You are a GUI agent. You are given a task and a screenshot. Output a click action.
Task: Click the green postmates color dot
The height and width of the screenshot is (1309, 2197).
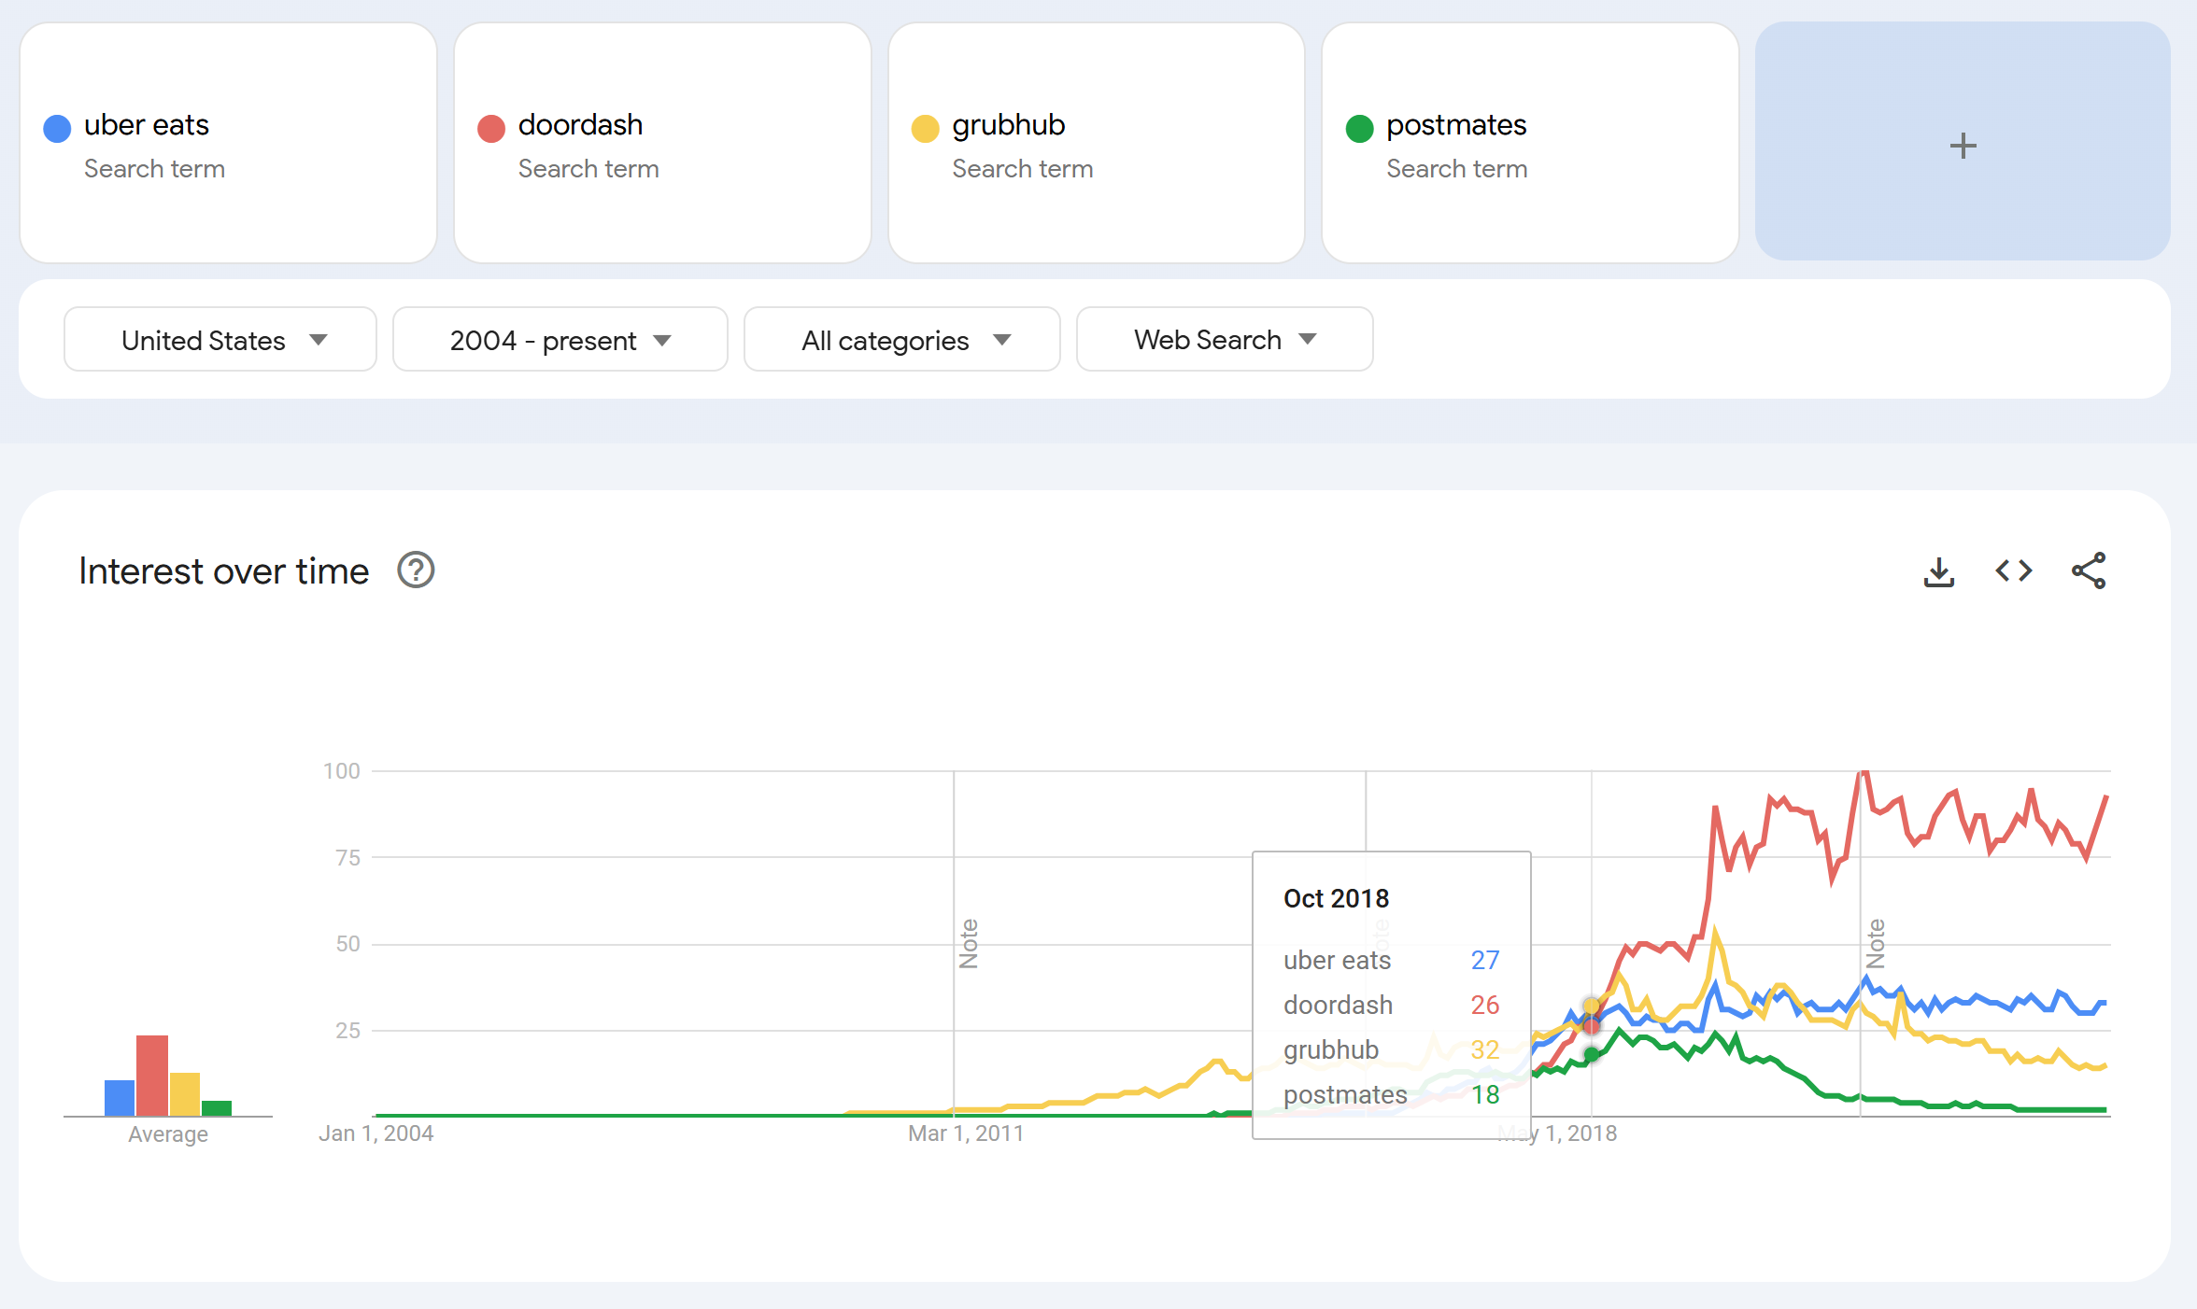pyautogui.click(x=1359, y=128)
